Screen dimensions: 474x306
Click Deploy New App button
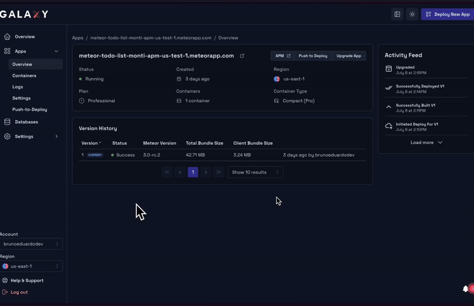pos(448,14)
